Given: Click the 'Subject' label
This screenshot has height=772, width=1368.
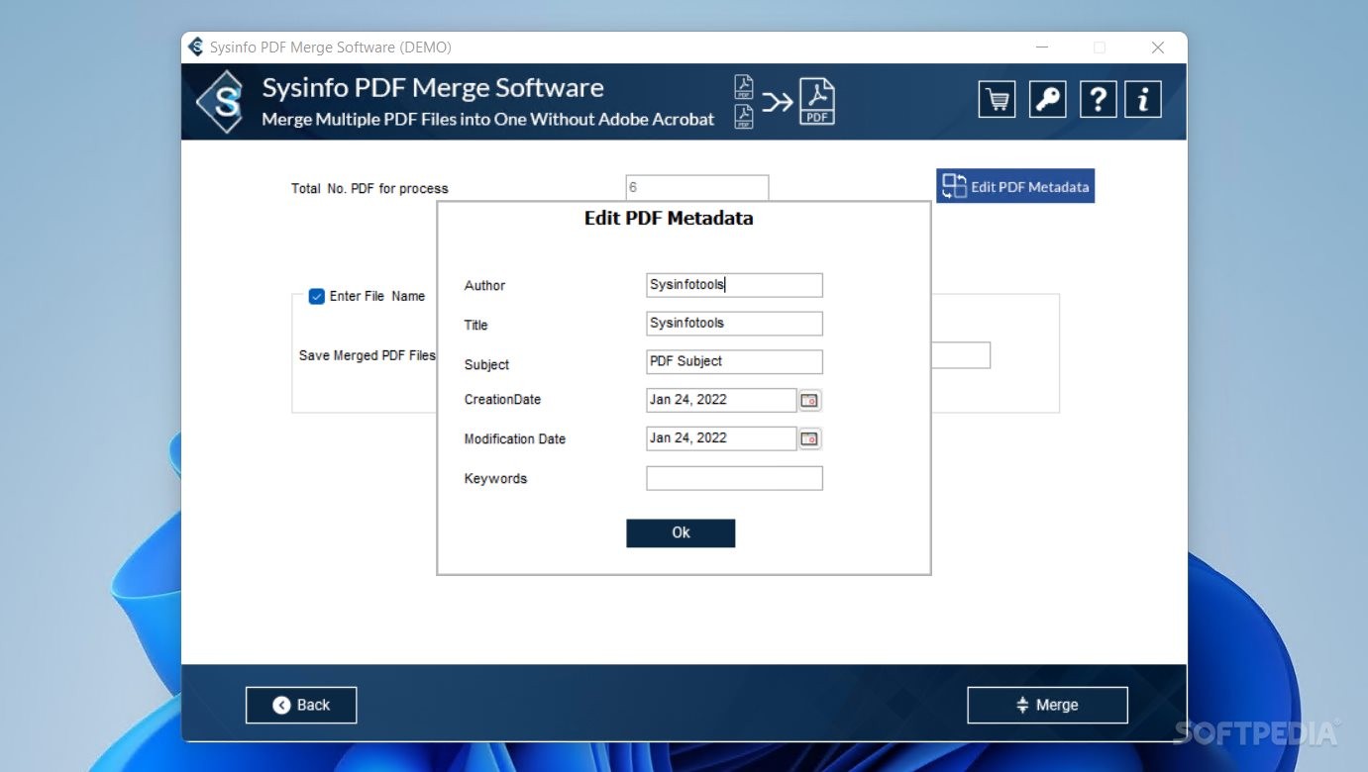Looking at the screenshot, I should tap(486, 364).
